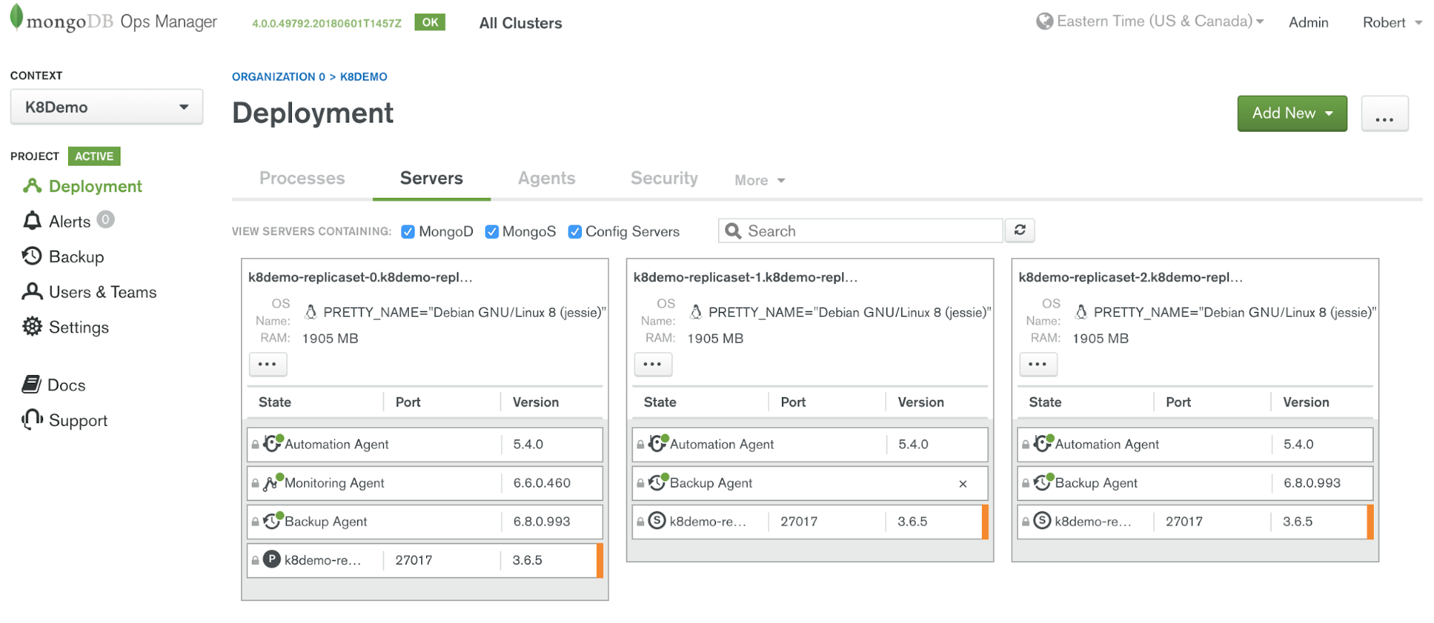Click Monitoring Agent version 6.6.0.460
Viewport: 1434px width, 623px height.
(542, 482)
